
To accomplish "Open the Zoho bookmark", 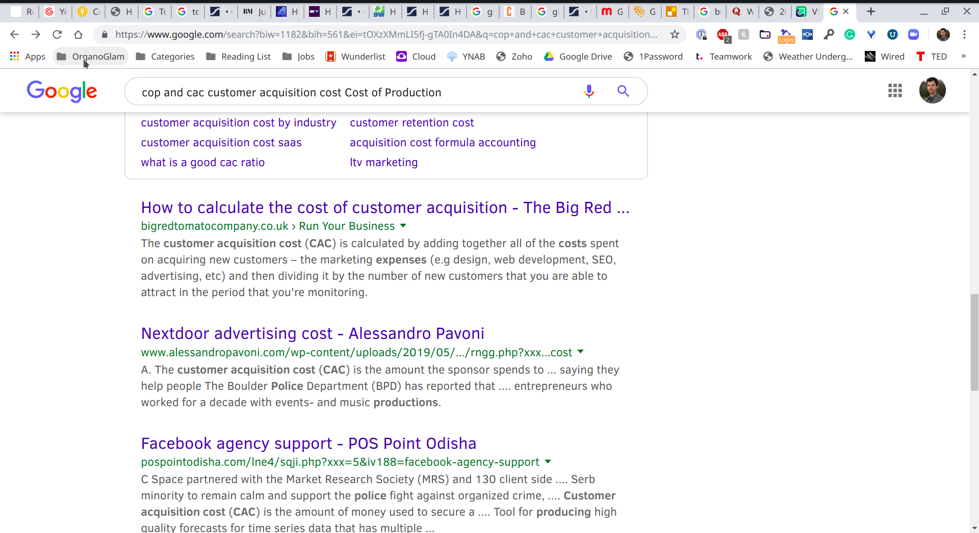I will [x=514, y=56].
